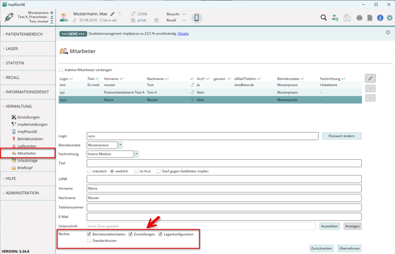Click the camera icon beside privat
This screenshot has width=395, height=254.
133,21
